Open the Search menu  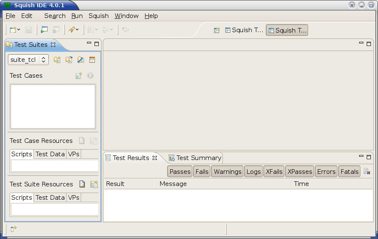pyautogui.click(x=55, y=16)
